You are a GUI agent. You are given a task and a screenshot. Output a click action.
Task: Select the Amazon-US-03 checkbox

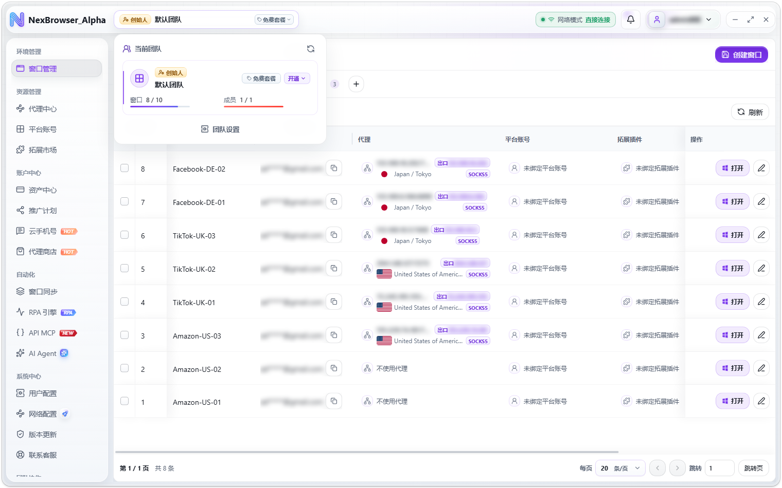(125, 335)
